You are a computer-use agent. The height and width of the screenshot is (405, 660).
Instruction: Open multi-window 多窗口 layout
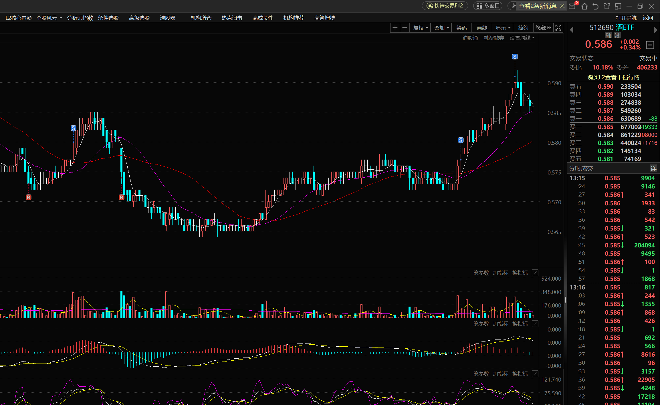[x=488, y=6]
